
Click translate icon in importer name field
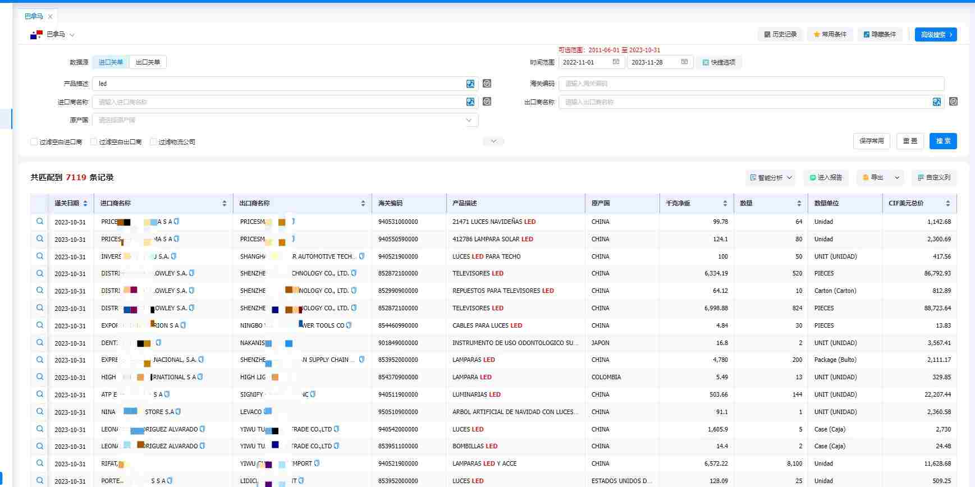(470, 102)
